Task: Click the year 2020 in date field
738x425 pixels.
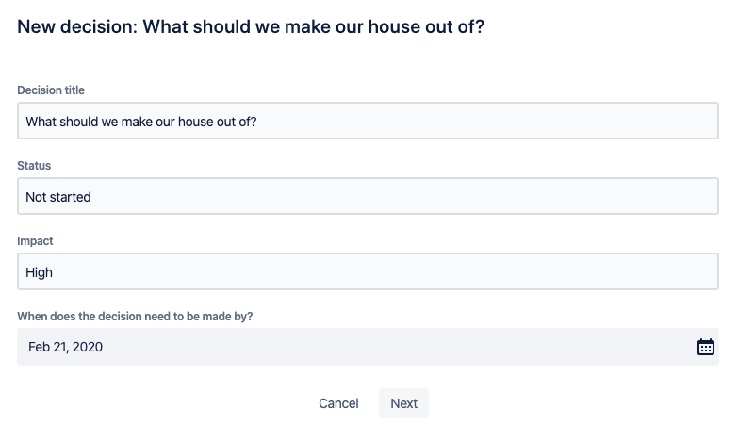Action: click(x=88, y=347)
